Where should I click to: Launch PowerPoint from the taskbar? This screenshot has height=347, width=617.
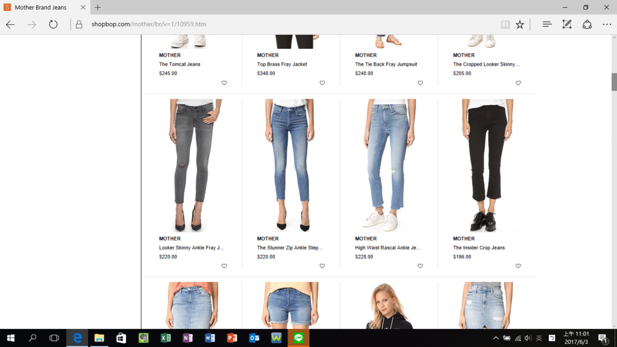click(232, 338)
